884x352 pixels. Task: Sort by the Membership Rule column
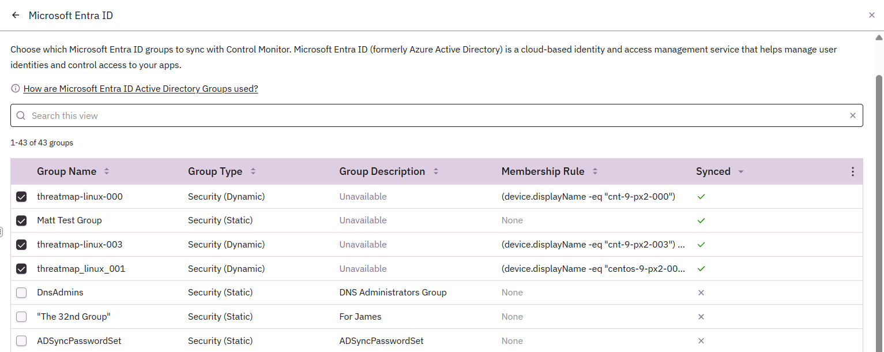coord(595,171)
